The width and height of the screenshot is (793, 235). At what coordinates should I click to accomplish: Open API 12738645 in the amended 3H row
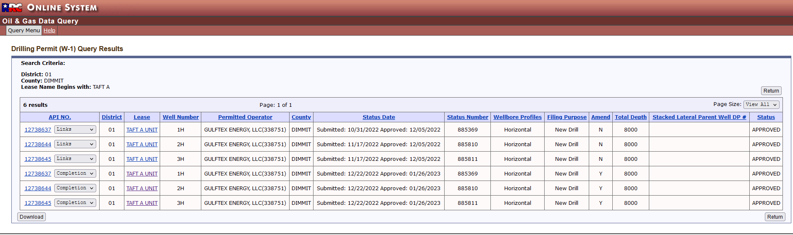click(38, 203)
